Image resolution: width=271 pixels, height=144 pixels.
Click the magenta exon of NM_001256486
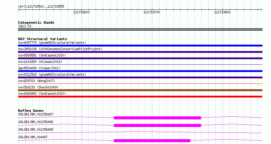pyautogui.click(x=157, y=125)
